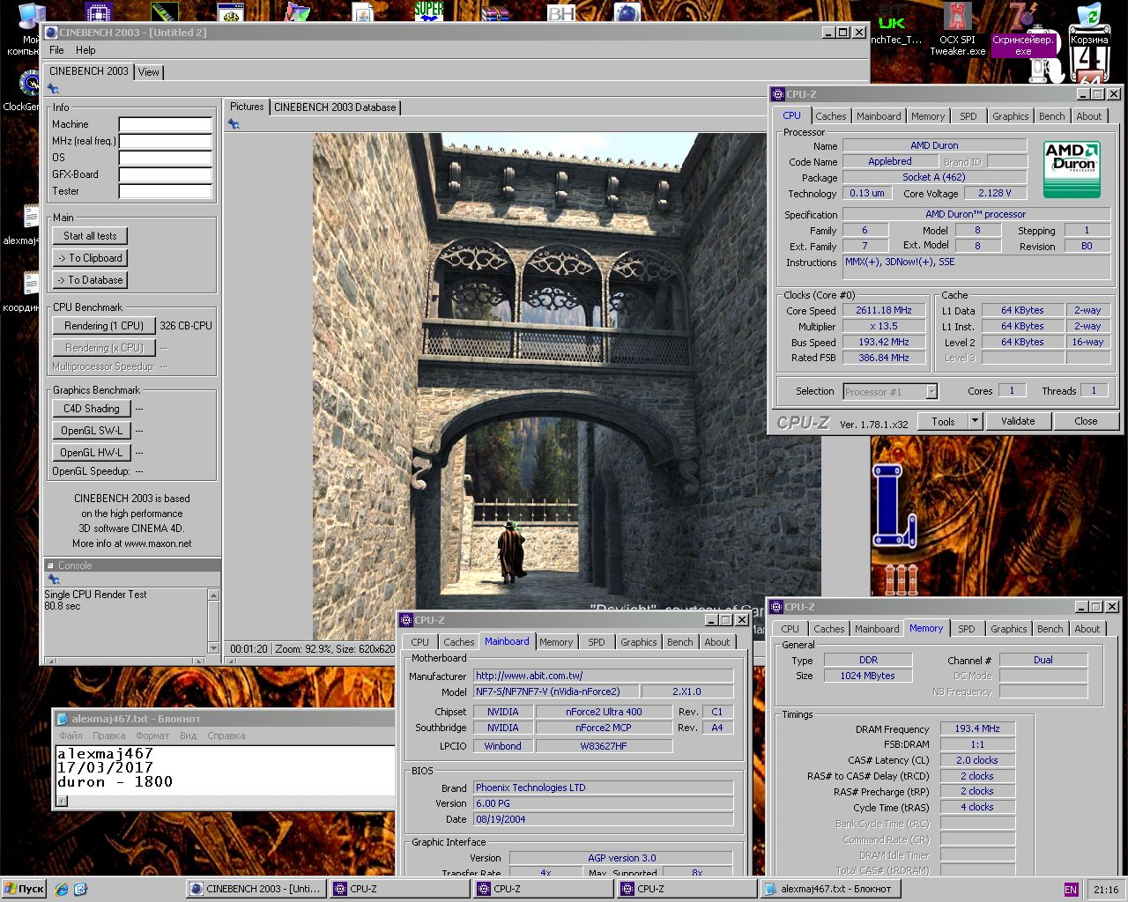Viewport: 1128px width, 902px height.
Task: Open the CINEBENCH Help menu
Action: click(85, 50)
